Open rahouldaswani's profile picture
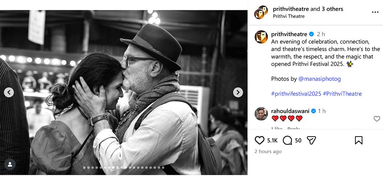The height and width of the screenshot is (178, 383). coord(261,114)
